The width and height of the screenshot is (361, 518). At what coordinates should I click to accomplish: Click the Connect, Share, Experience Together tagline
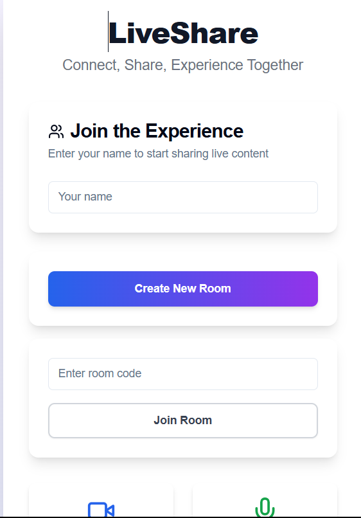182,65
